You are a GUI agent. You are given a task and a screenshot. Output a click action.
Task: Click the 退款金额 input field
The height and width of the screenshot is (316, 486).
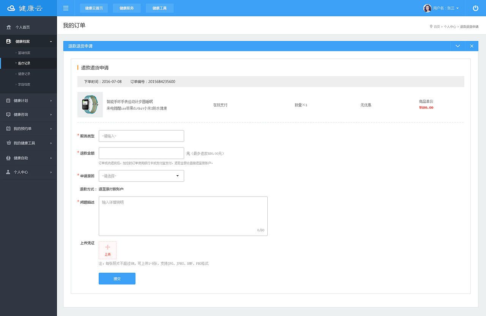click(141, 153)
